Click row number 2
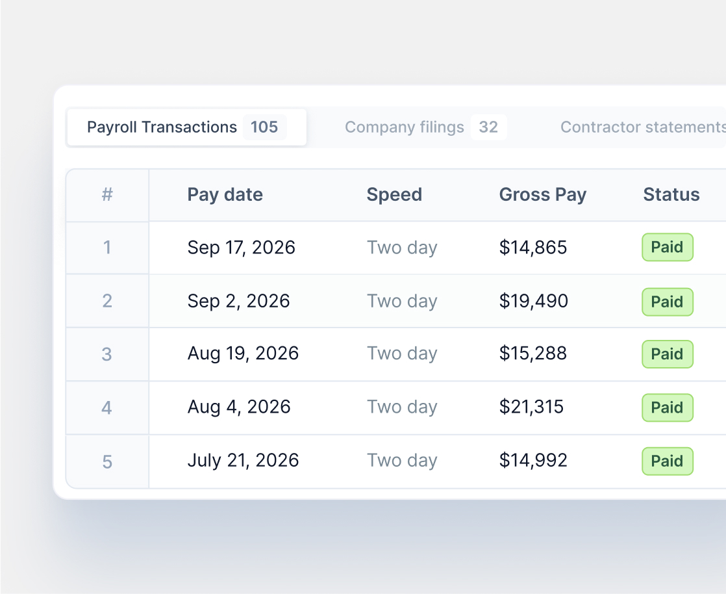This screenshot has width=726, height=594. pos(107,301)
